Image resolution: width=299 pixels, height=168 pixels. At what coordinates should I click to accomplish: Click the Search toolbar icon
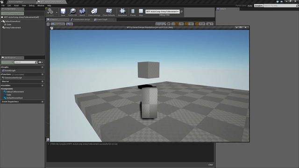(x=82, y=12)
